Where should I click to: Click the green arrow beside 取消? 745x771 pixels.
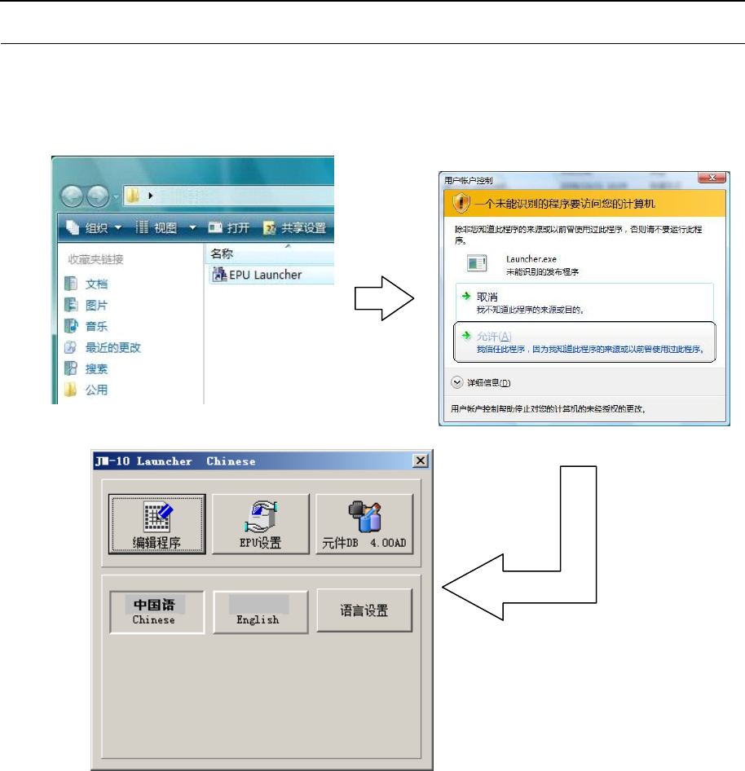[x=466, y=296]
